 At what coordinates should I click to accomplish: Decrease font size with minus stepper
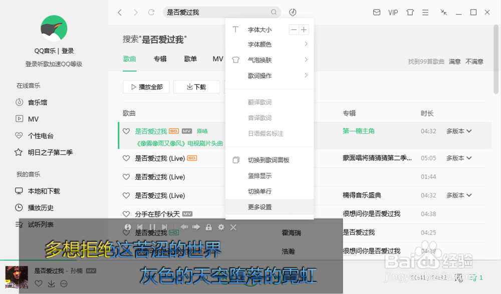(294, 29)
